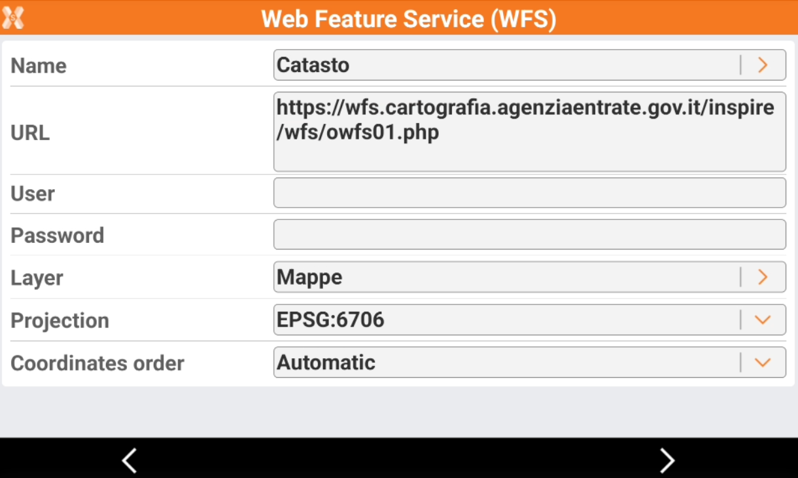
Task: Click the 'URL' row label
Action: coord(30,133)
